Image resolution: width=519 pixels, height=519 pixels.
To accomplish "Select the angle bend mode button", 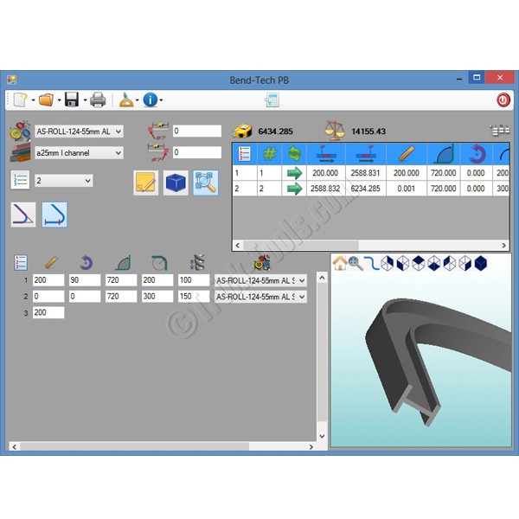I will click(x=23, y=215).
